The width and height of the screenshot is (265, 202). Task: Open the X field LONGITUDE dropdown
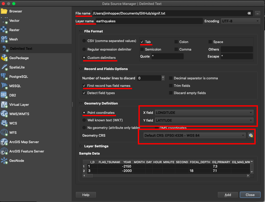click(204, 113)
